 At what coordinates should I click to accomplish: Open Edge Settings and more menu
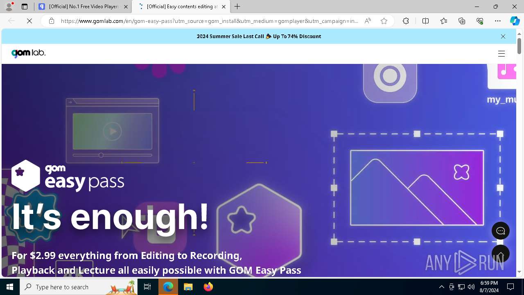tap(498, 21)
